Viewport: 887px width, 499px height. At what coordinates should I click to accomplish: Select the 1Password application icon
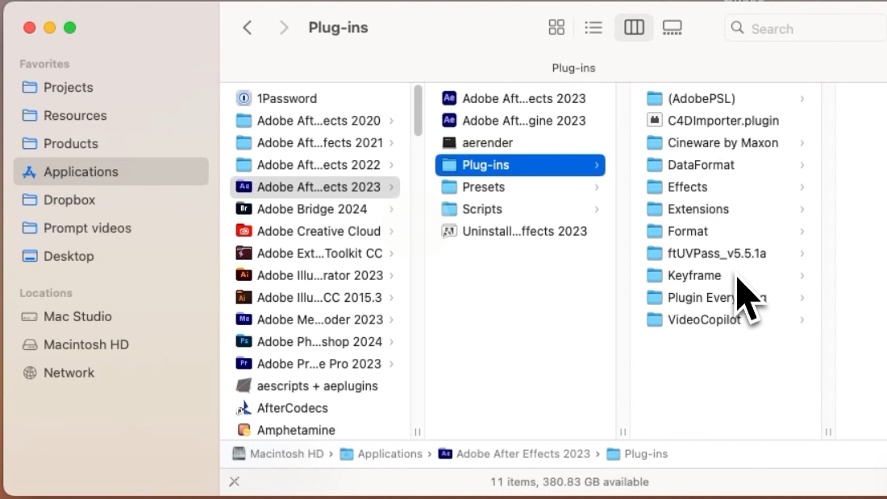(244, 98)
